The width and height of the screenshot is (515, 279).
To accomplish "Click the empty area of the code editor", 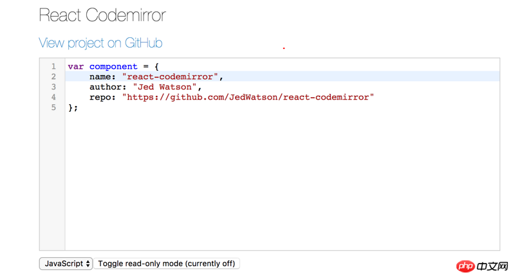I will click(x=282, y=180).
